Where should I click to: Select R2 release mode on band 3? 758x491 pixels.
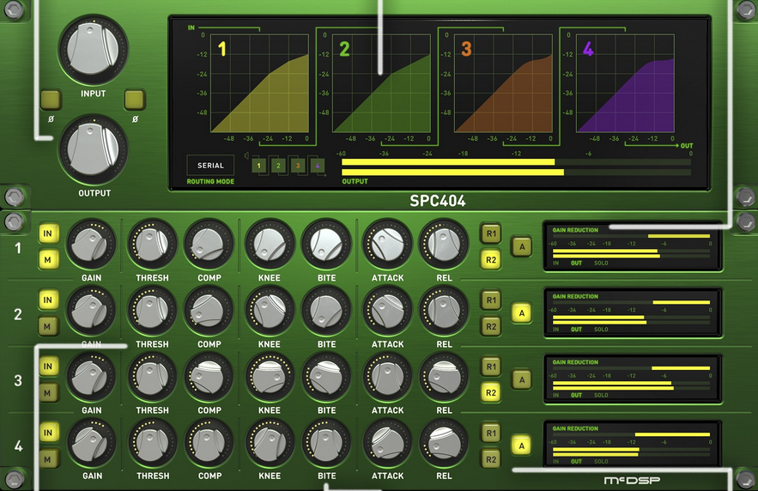(x=491, y=393)
